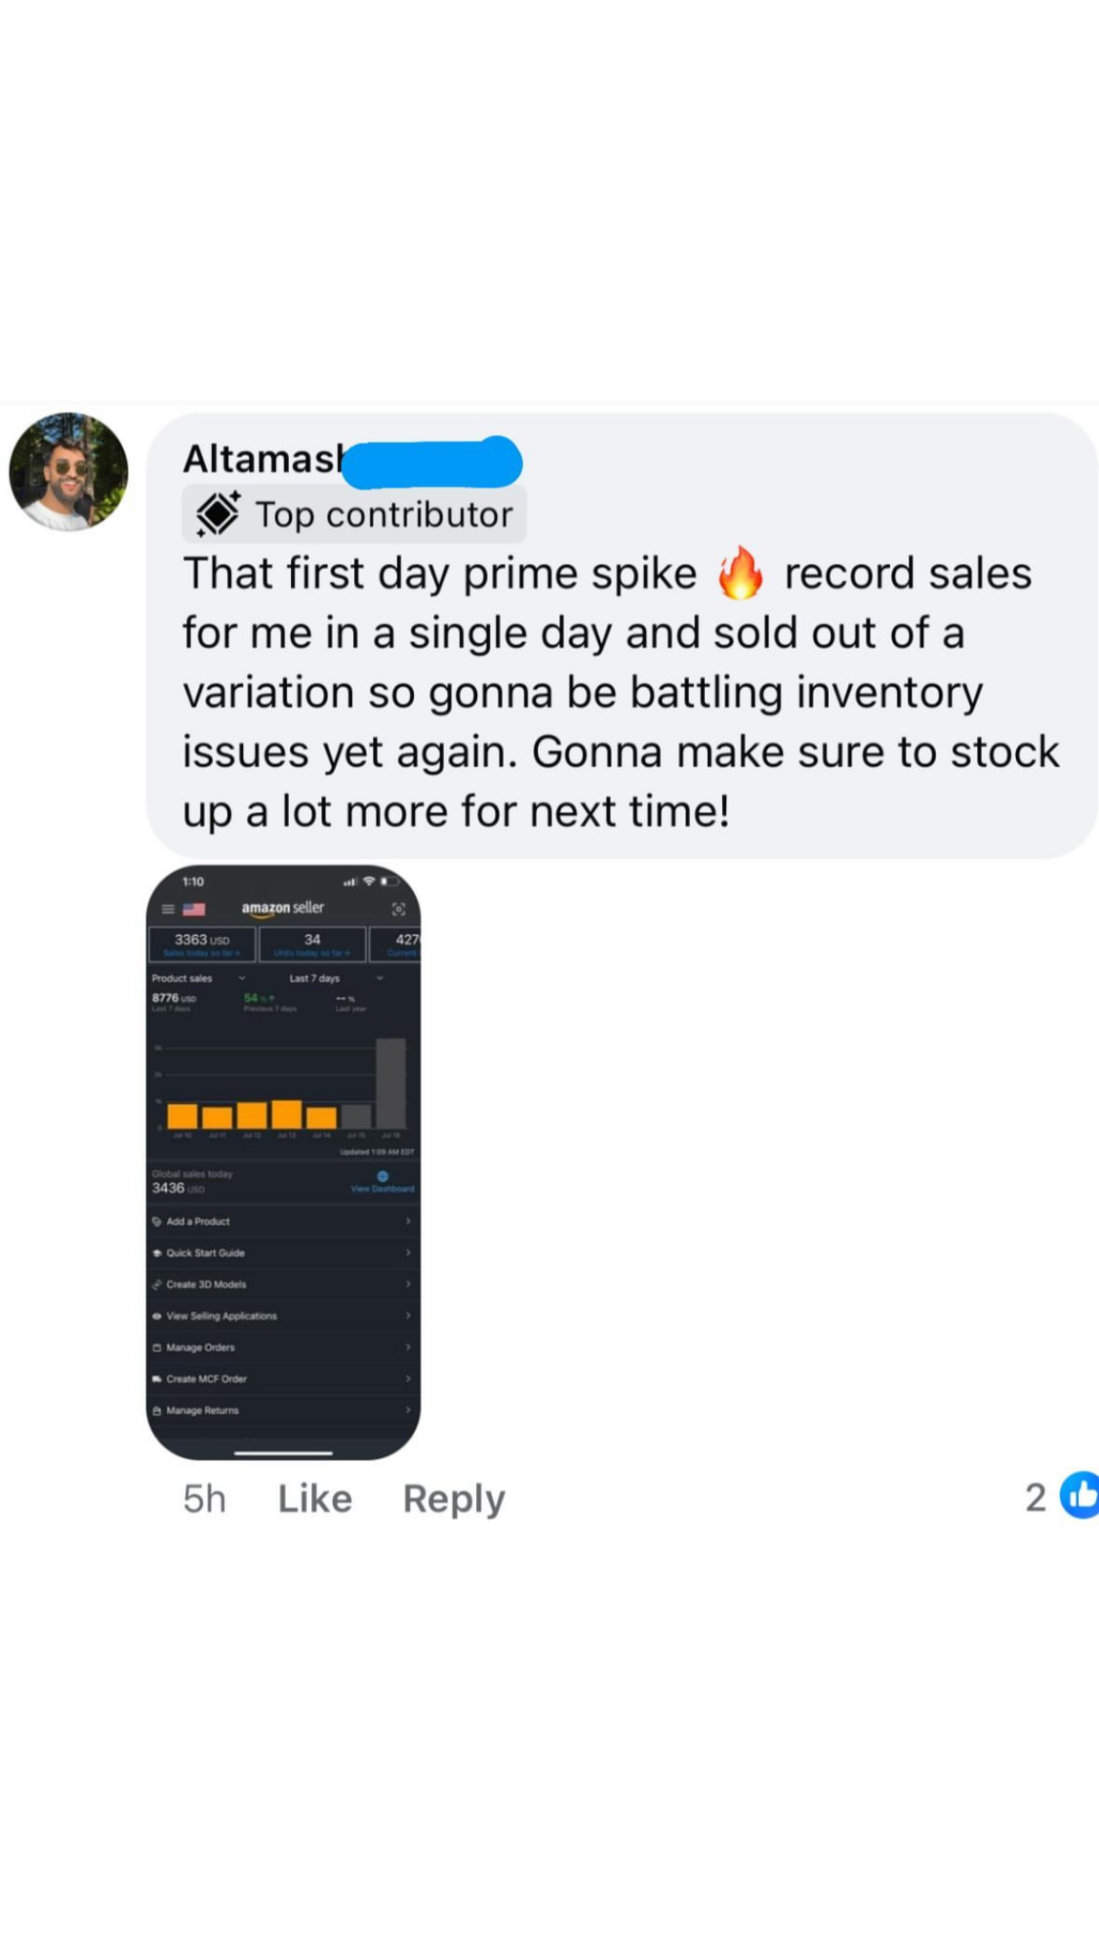The image size is (1099, 1954).
Task: Tap the scan icon in seller header
Action: point(399,909)
